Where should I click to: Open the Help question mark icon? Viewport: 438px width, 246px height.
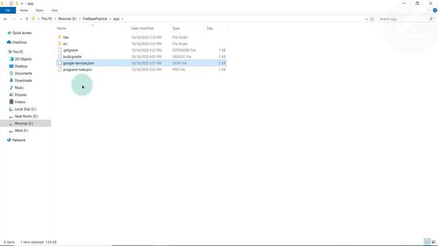coord(435,10)
